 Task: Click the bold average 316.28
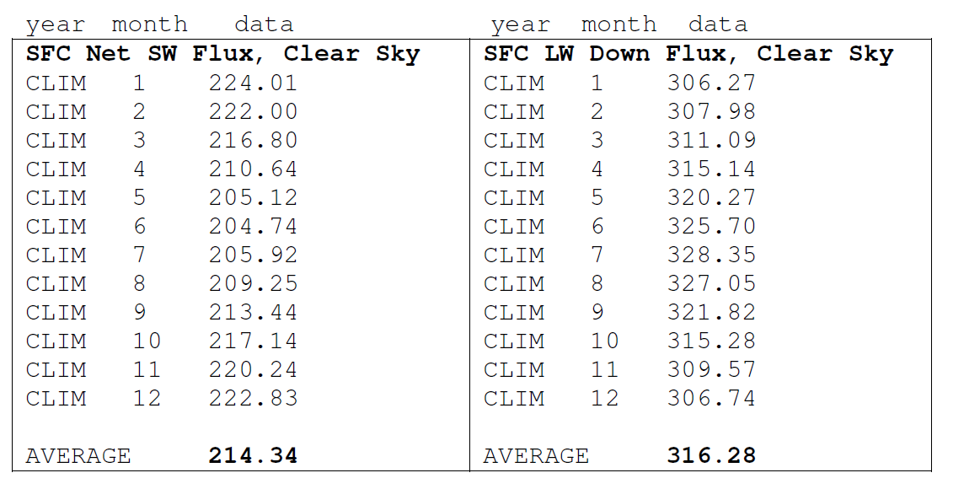point(711,456)
